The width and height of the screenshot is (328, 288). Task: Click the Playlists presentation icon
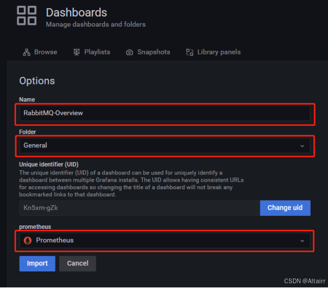pyautogui.click(x=76, y=52)
